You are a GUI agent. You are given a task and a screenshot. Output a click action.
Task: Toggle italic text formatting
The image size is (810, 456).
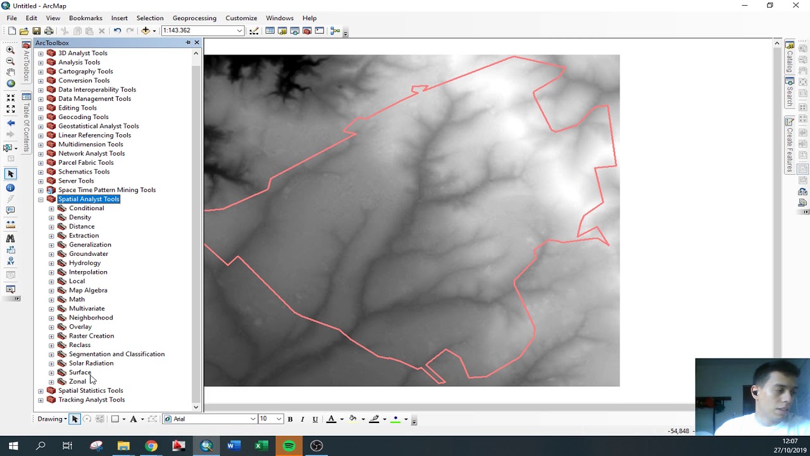tap(302, 419)
